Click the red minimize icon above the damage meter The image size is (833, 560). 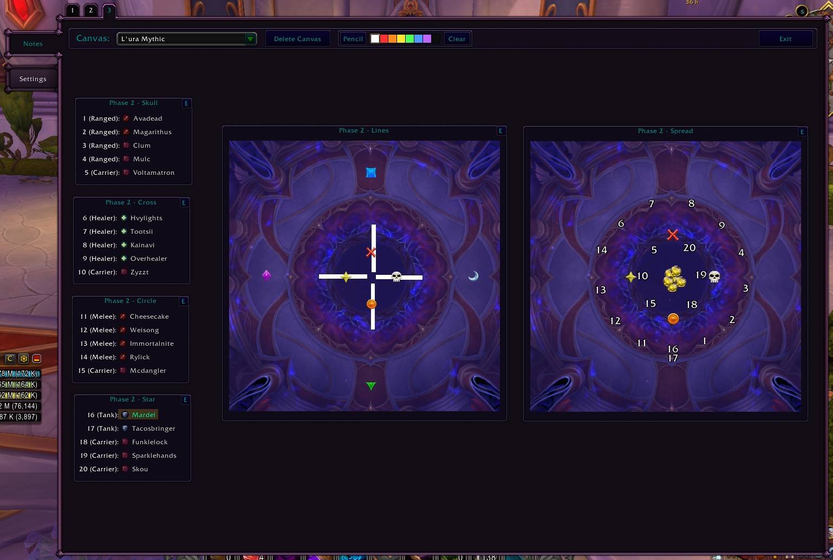click(37, 358)
